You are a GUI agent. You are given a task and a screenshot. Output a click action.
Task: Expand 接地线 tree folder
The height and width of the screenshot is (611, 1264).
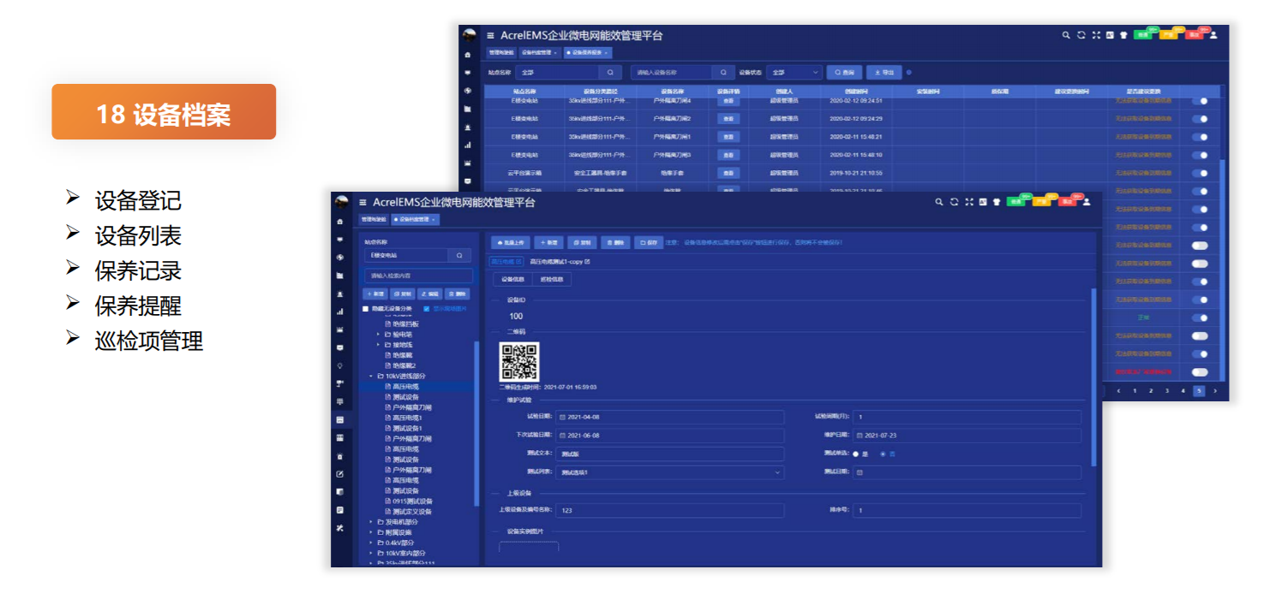pyautogui.click(x=378, y=345)
